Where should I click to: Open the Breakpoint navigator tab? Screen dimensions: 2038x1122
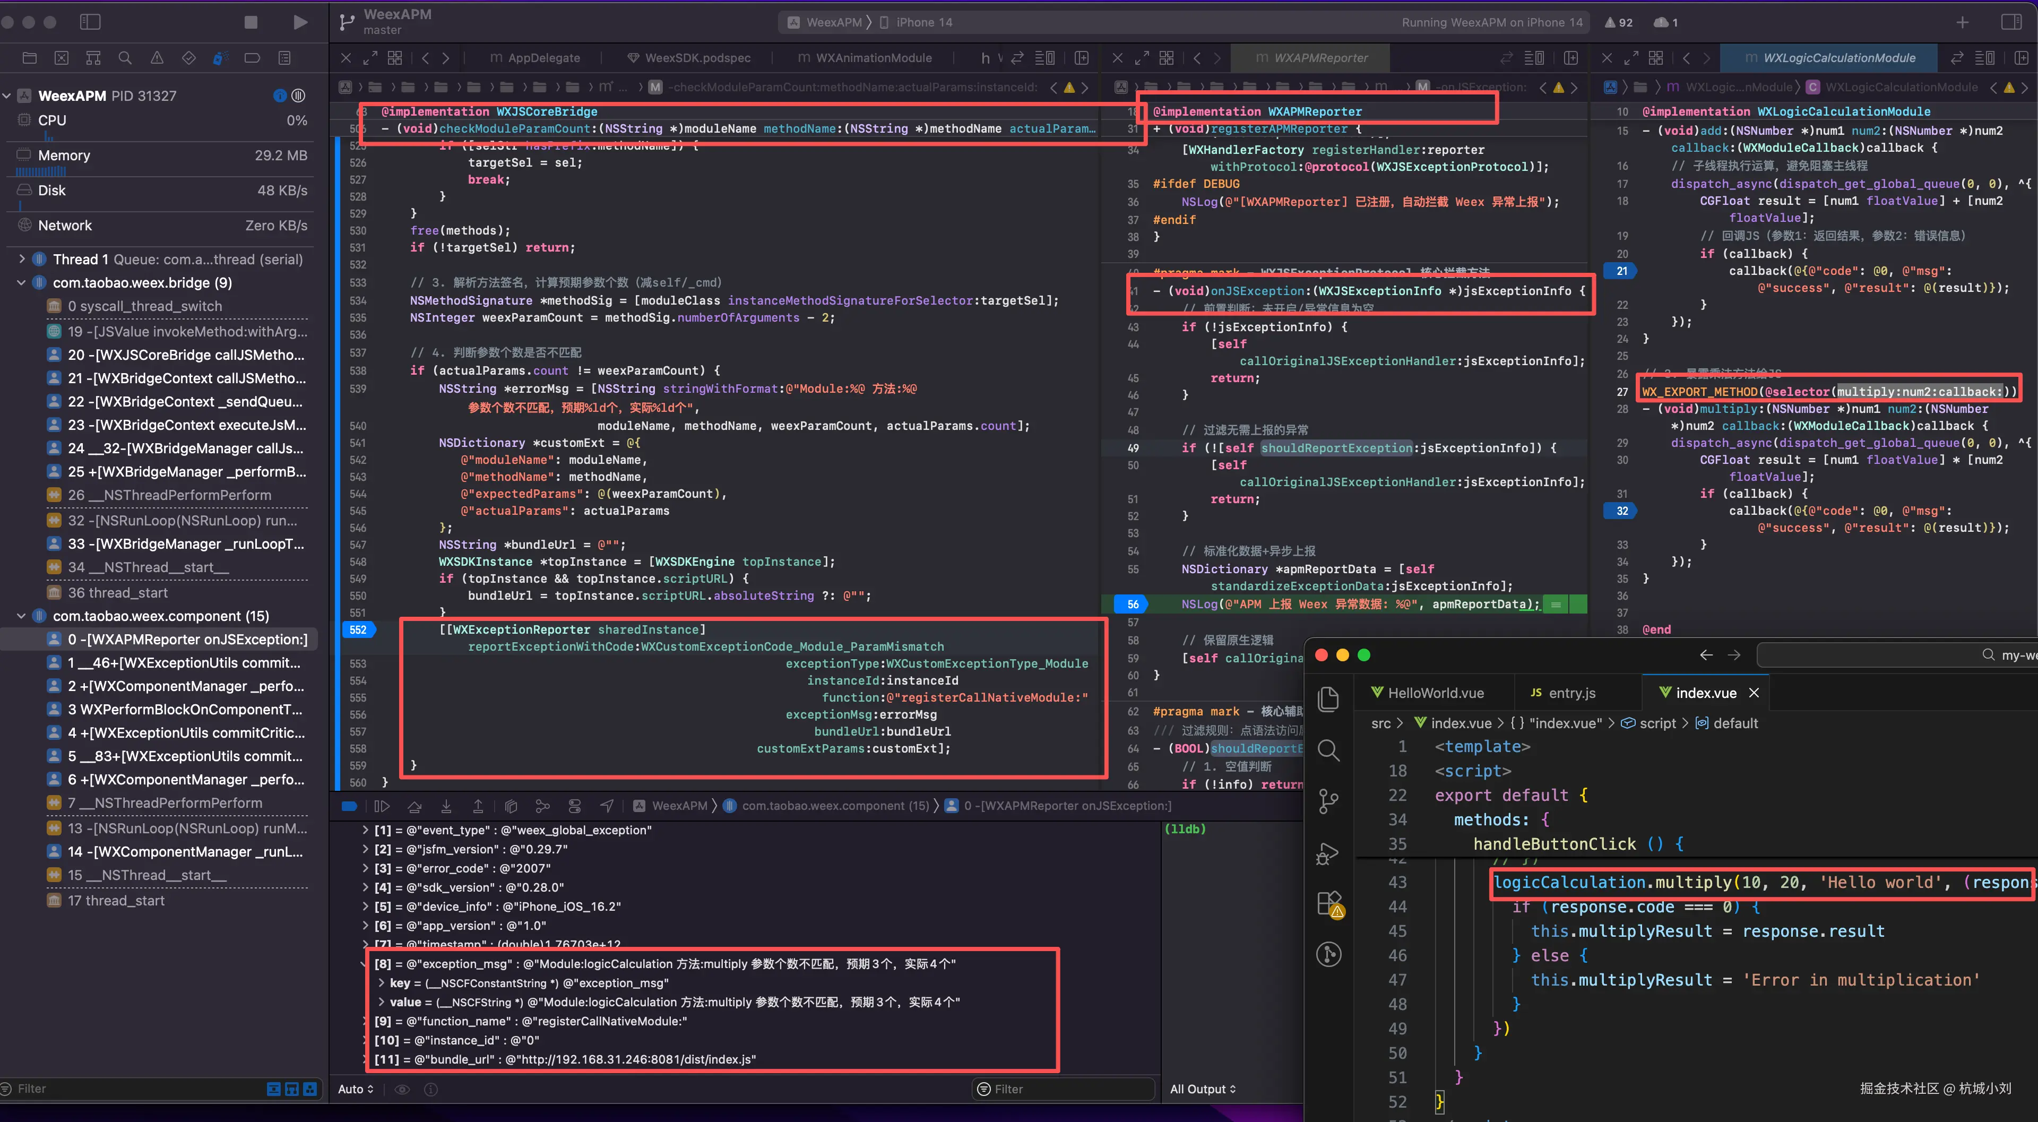coord(253,58)
